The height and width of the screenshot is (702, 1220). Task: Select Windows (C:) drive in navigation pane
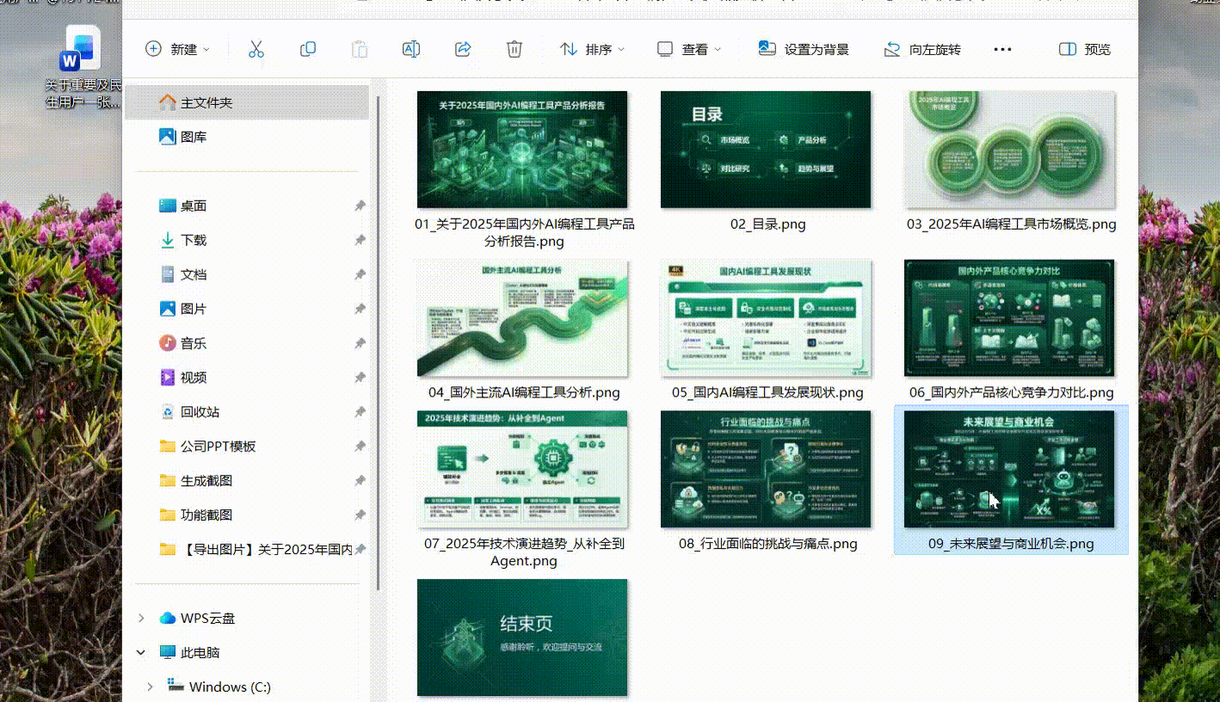click(219, 687)
